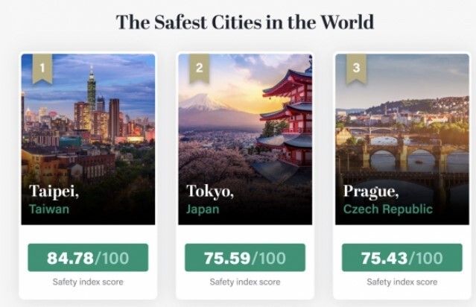Open the Taipei skyline photo
Image resolution: width=476 pixels, height=307 pixels.
(x=88, y=139)
